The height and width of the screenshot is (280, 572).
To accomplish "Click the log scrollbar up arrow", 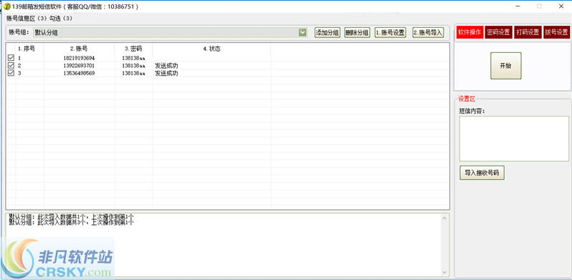I will pos(444,218).
